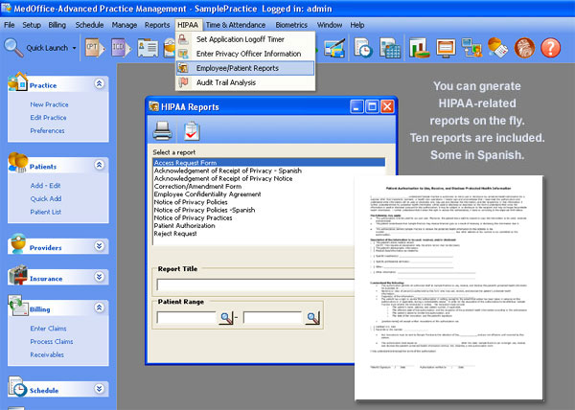Choose Set Application Logoff Timer menu entry
This screenshot has width=575, height=410.
(241, 39)
